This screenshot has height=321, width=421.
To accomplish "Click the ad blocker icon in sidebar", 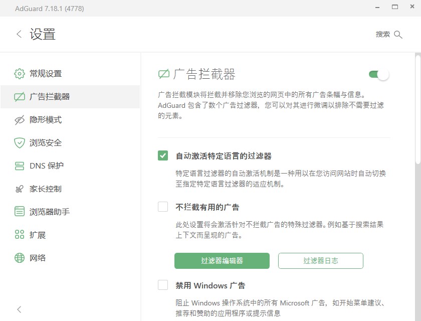I will pos(20,97).
